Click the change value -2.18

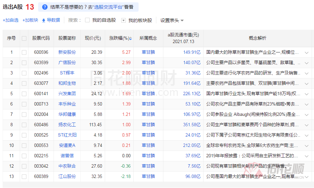[126, 177]
